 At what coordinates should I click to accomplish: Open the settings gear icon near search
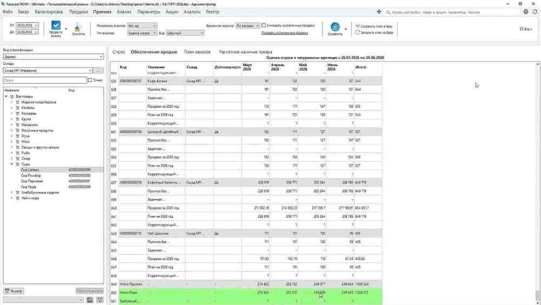(525, 12)
